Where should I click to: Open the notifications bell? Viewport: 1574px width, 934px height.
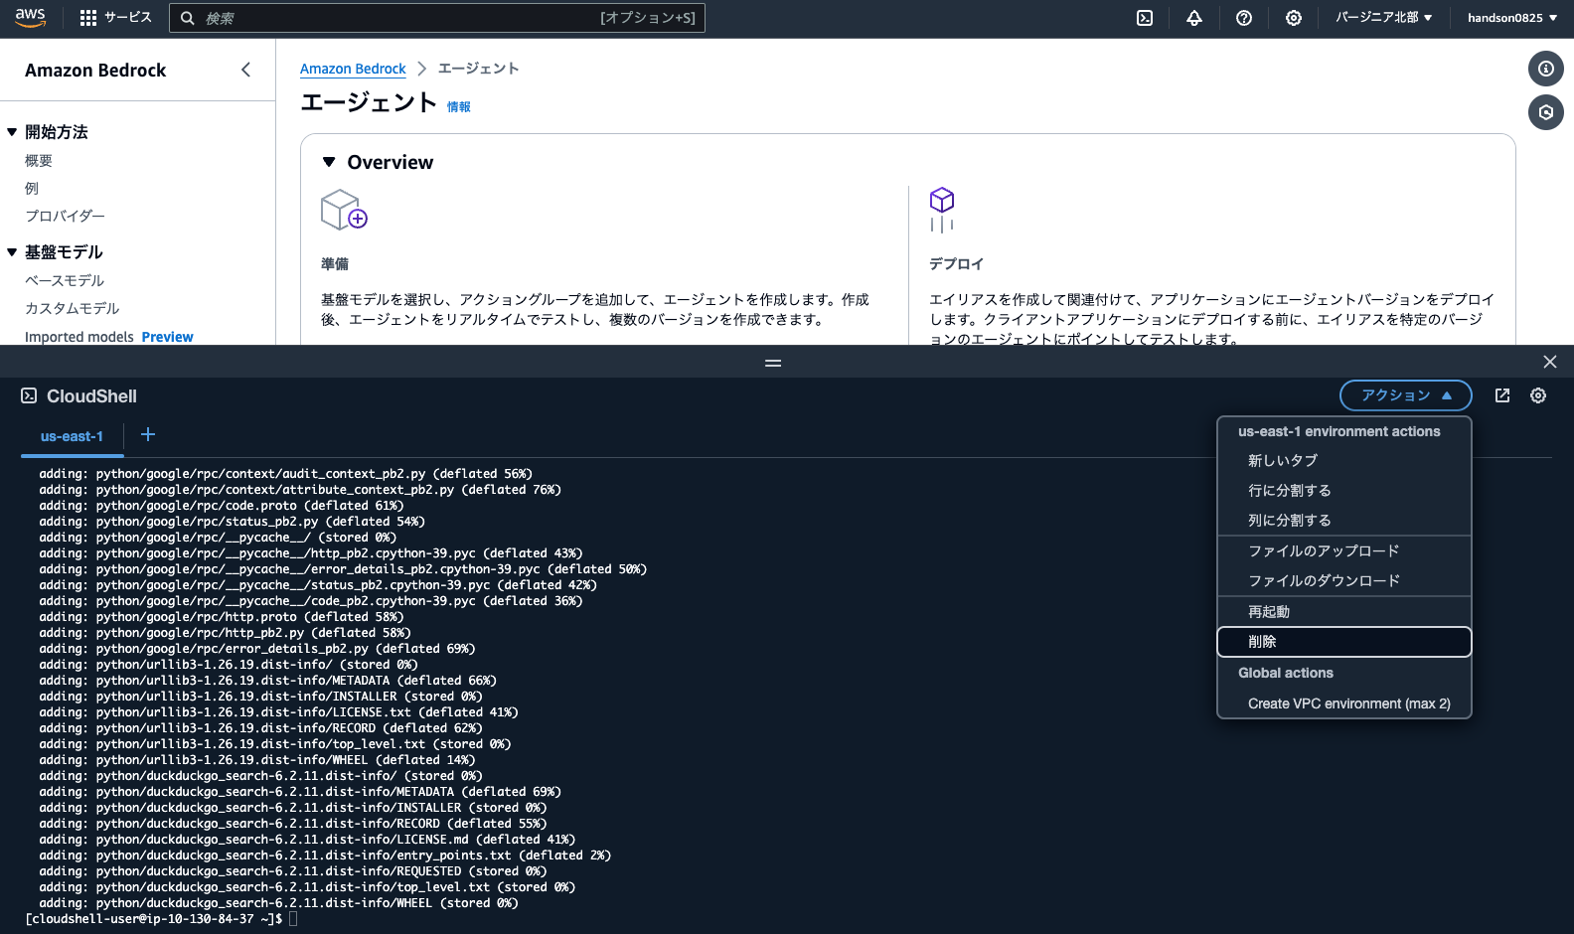[1194, 18]
